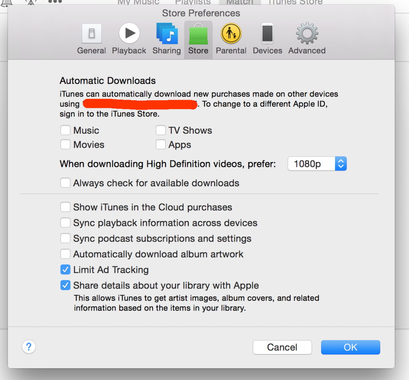Image resolution: width=409 pixels, height=380 pixels.
Task: Click the more options dots in iTunes window
Action: (55, 2)
